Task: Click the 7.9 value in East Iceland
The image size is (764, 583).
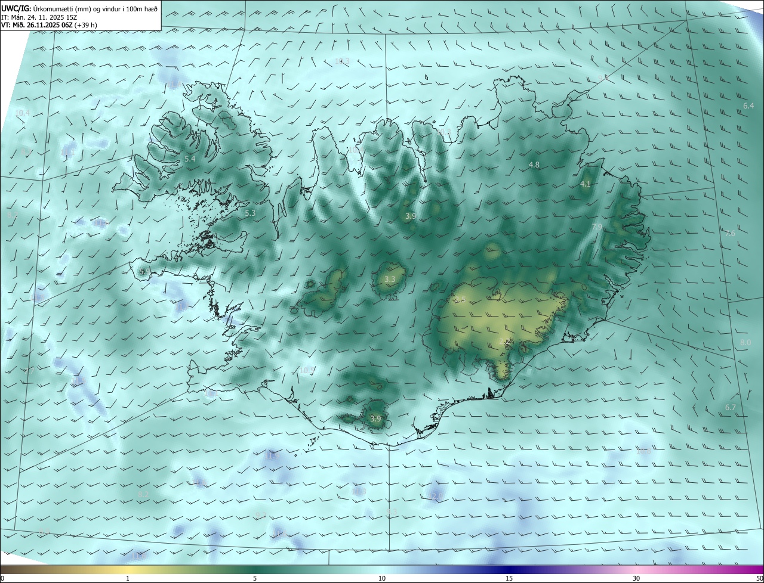Action: pyautogui.click(x=597, y=227)
